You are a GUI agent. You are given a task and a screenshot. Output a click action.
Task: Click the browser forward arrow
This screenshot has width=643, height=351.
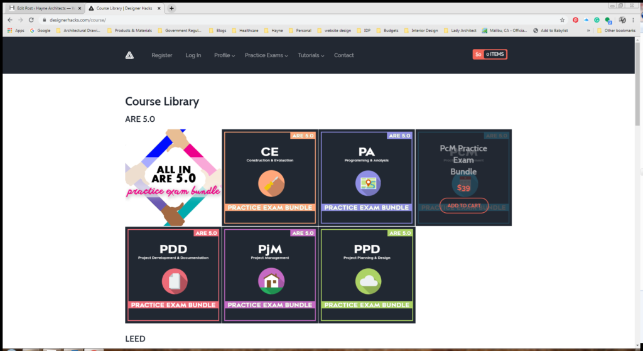[x=21, y=19]
